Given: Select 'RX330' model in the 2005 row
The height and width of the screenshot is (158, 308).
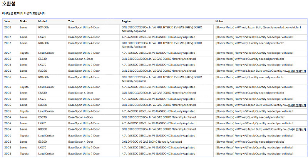Looking at the screenshot, I should pos(43,105).
